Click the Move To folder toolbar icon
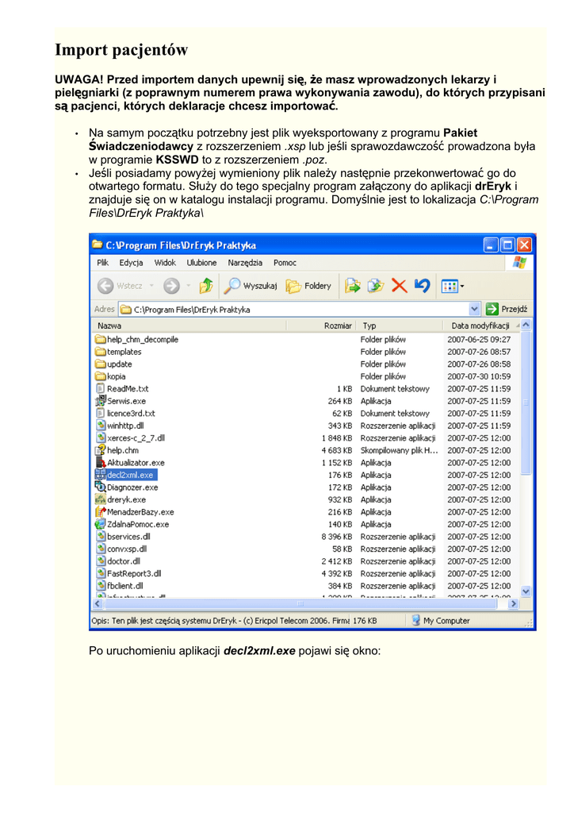The width and height of the screenshot is (574, 813). [353, 286]
